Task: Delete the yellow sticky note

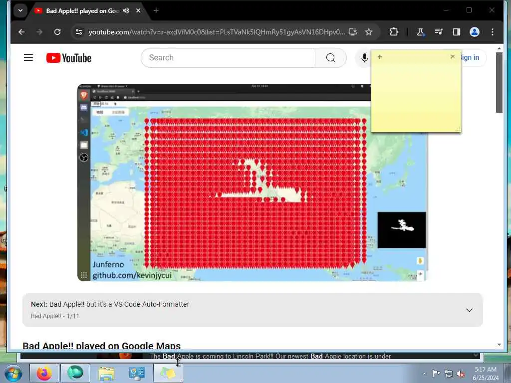Action: [452, 57]
